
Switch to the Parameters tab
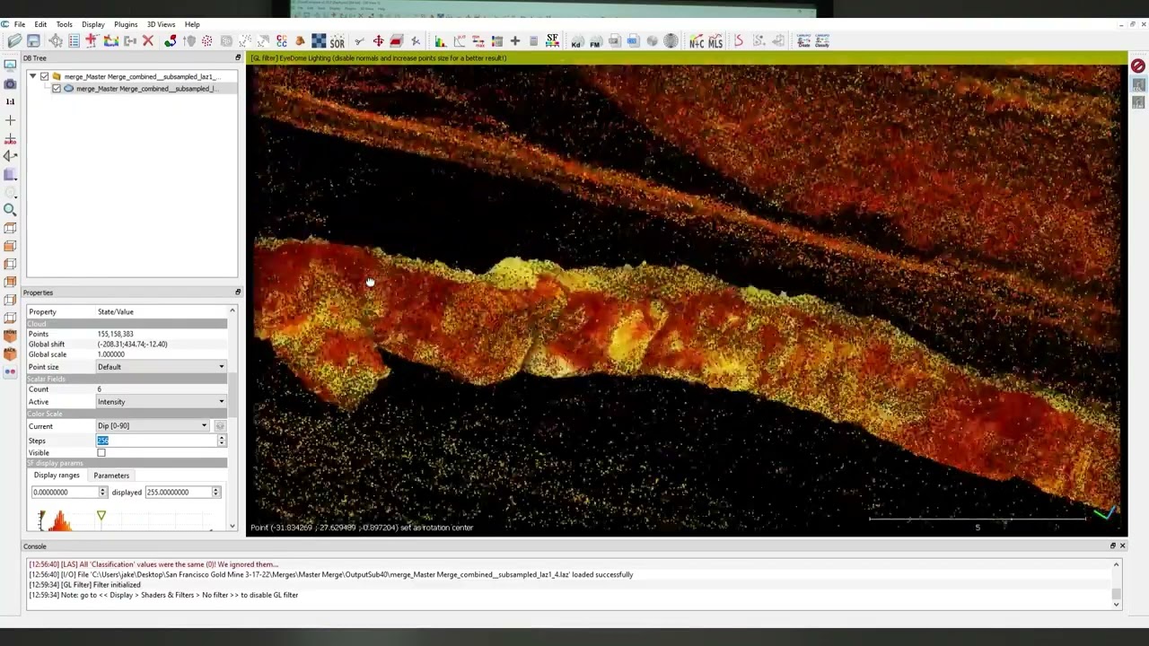click(x=111, y=476)
